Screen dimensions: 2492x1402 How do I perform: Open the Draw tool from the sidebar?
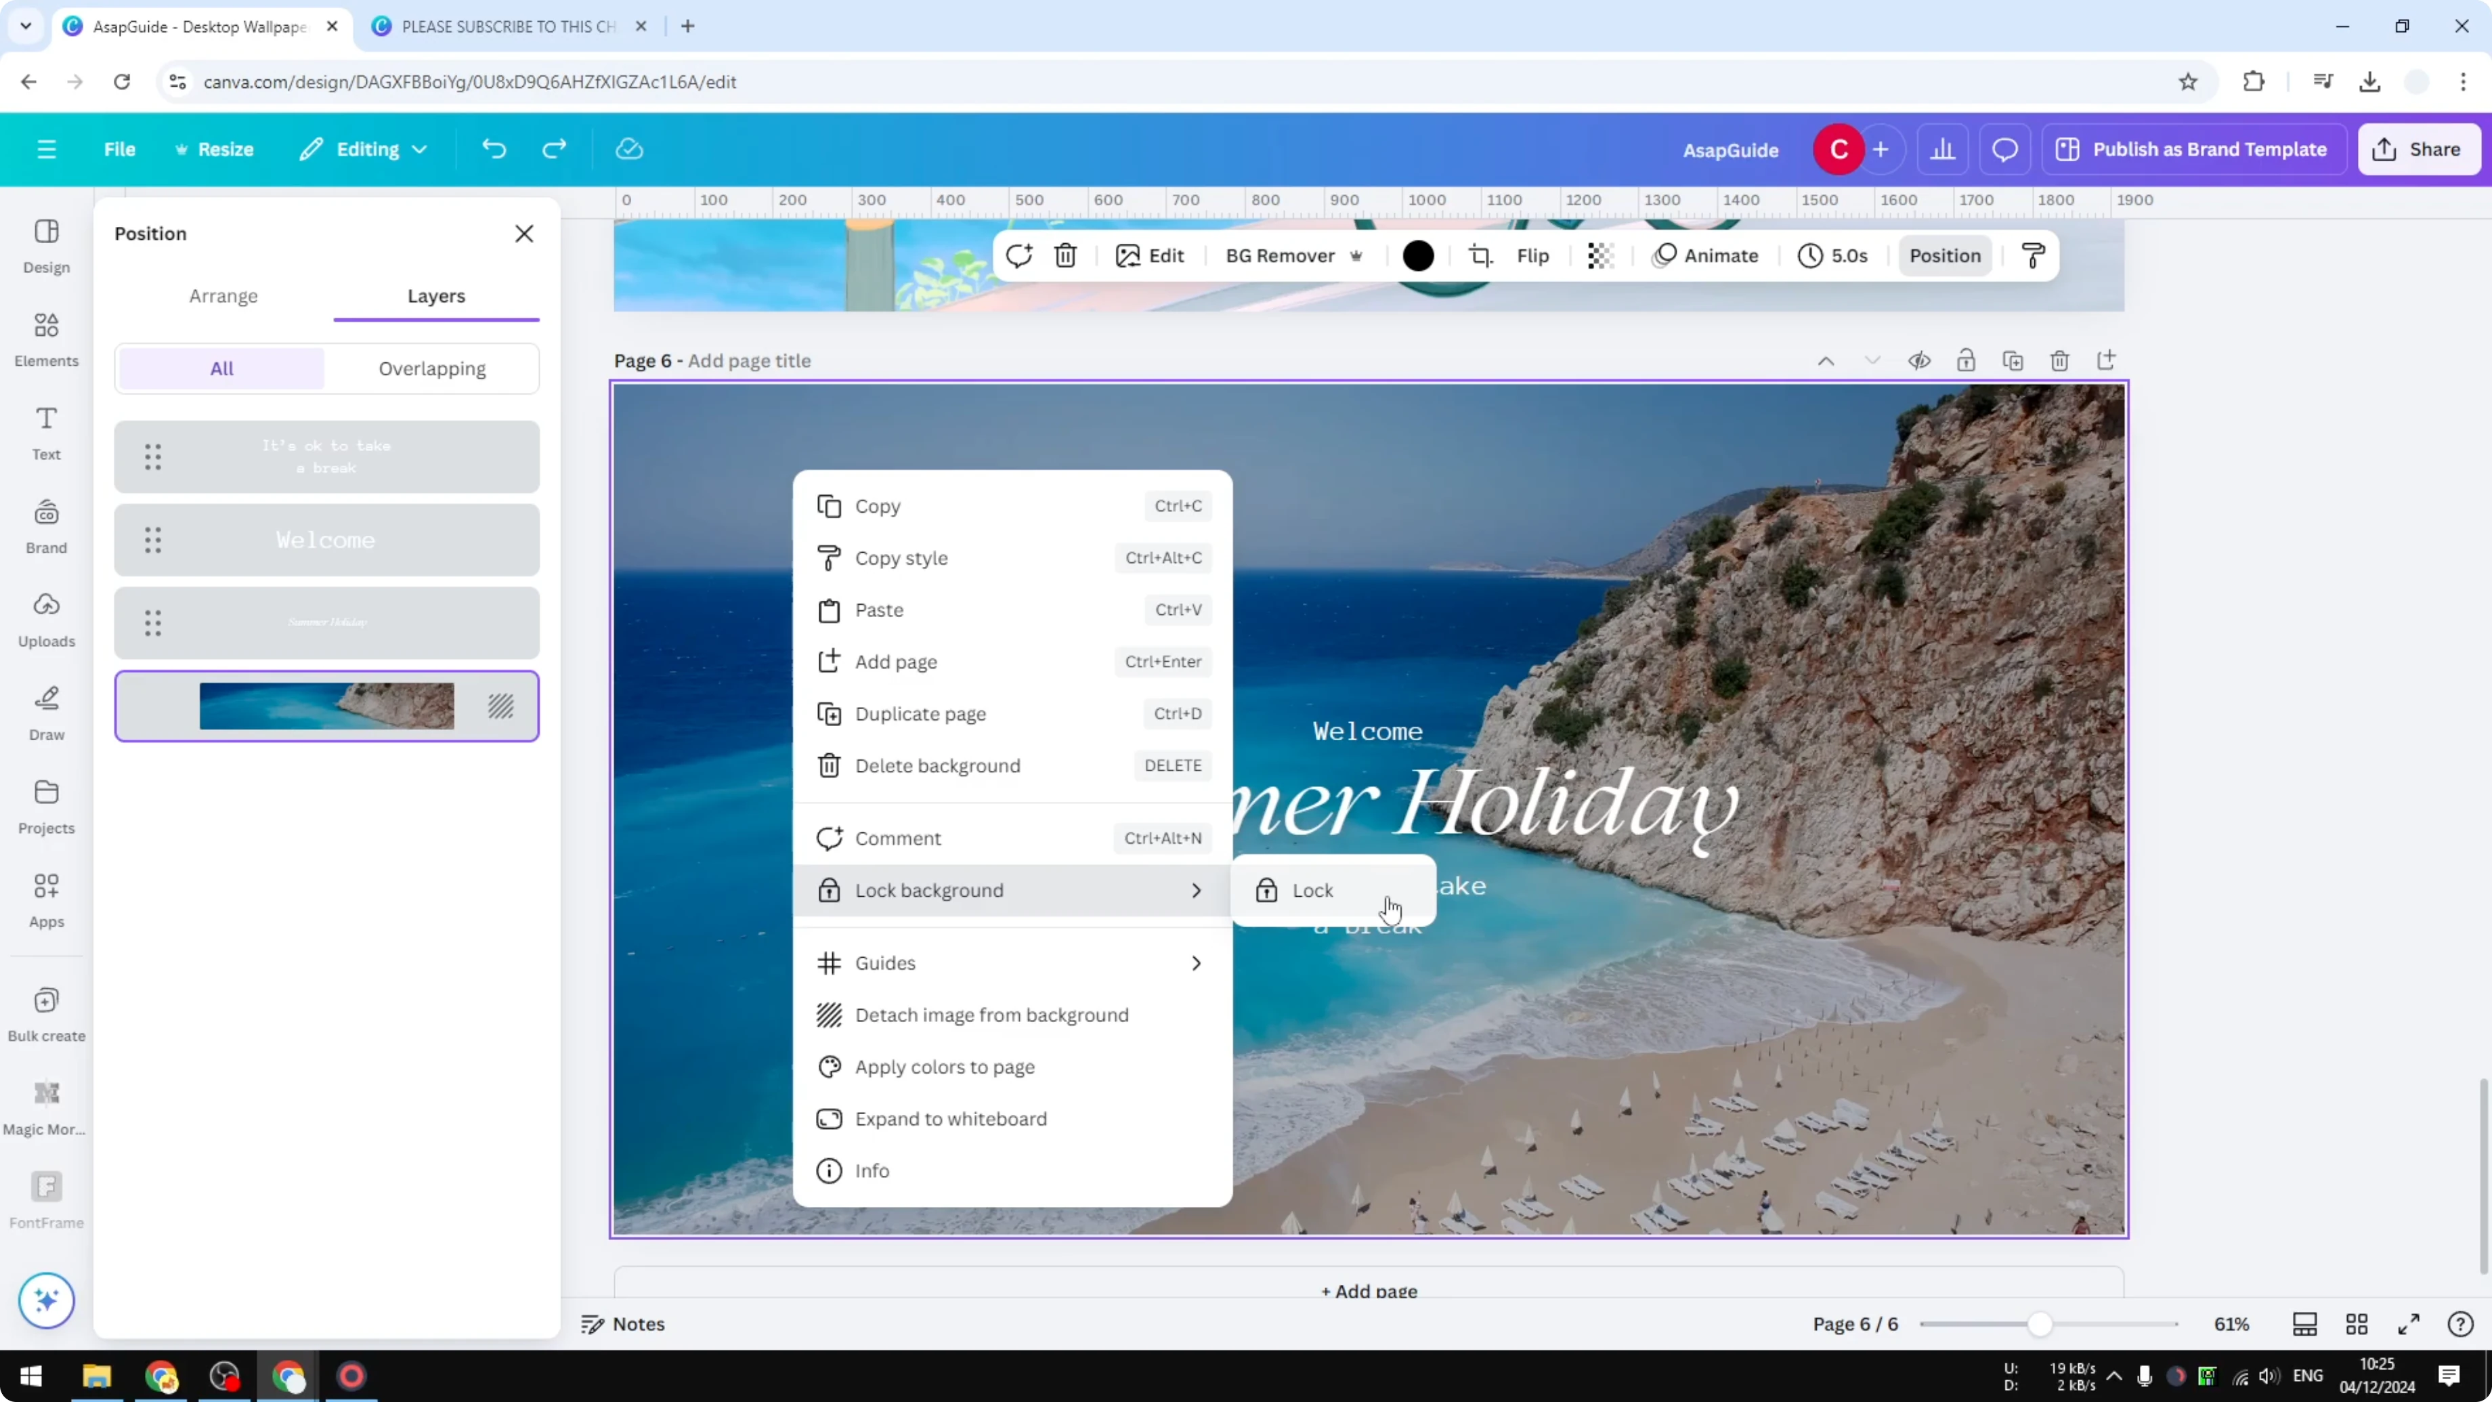point(45,711)
